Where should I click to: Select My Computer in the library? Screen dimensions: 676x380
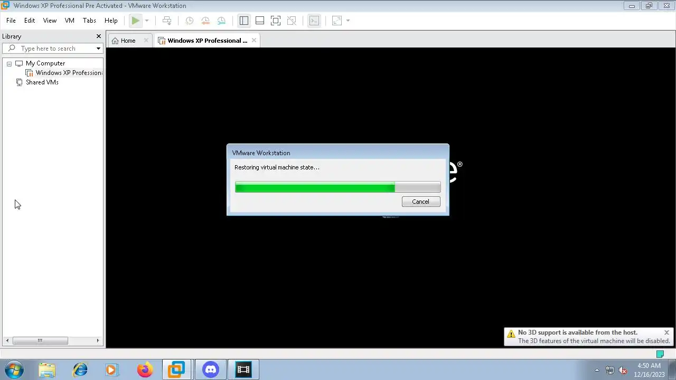click(x=45, y=63)
